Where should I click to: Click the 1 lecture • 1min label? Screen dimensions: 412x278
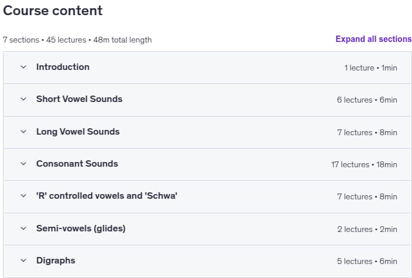coord(371,68)
